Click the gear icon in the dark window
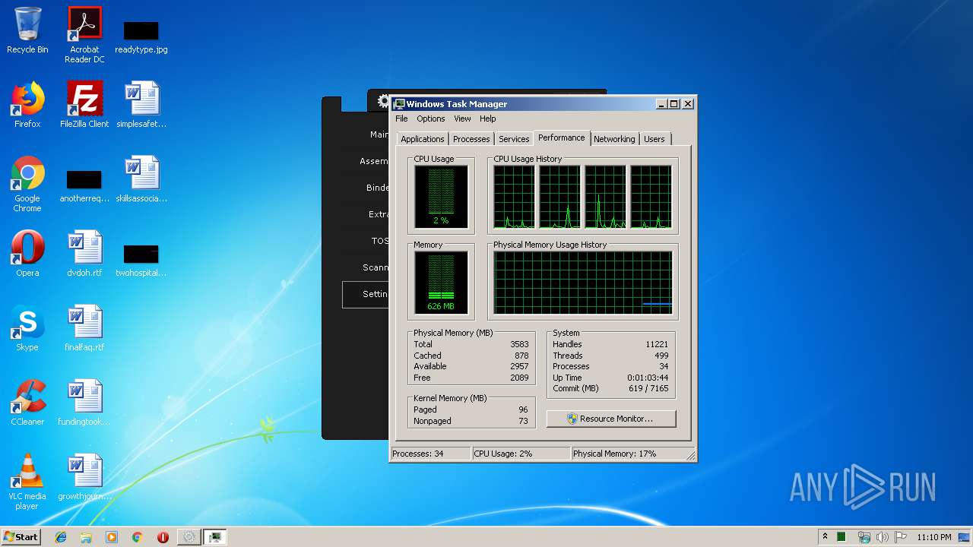Screen dimensions: 973x547 [384, 102]
